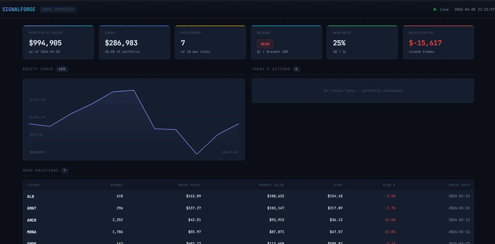
Task: Click the $1,029,761 axis label on chart
Action: coord(38,100)
